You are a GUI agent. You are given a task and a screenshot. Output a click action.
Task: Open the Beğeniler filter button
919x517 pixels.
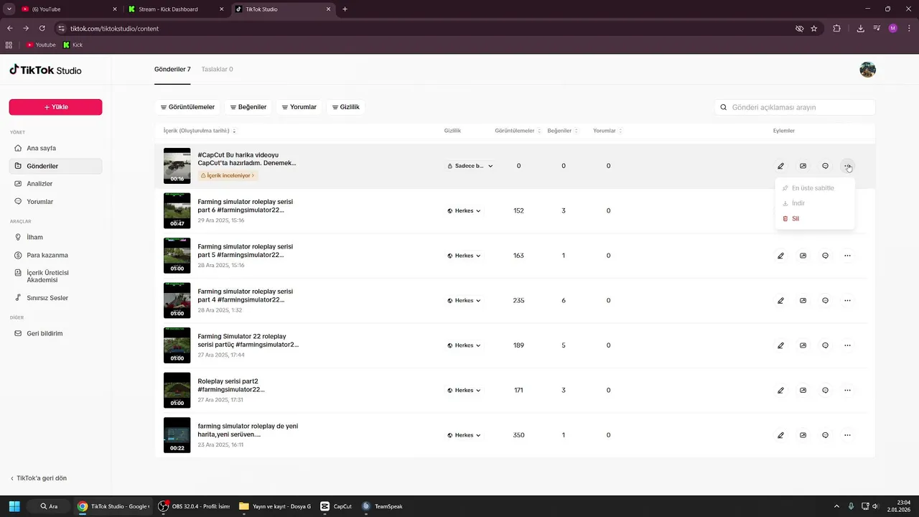[x=248, y=107]
